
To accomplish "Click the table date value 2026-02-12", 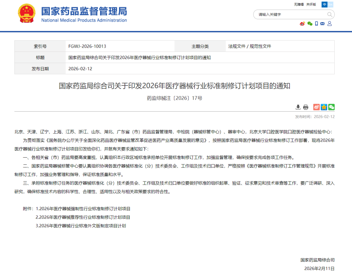I will coord(80,69).
